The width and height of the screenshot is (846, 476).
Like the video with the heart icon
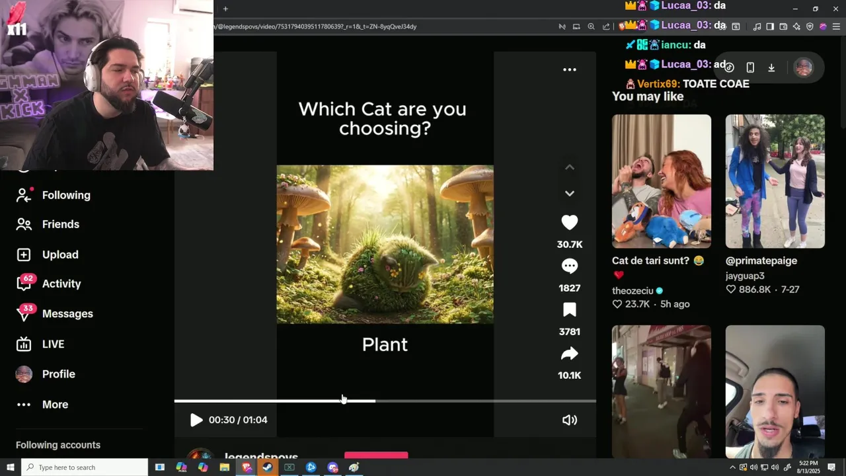click(x=569, y=223)
